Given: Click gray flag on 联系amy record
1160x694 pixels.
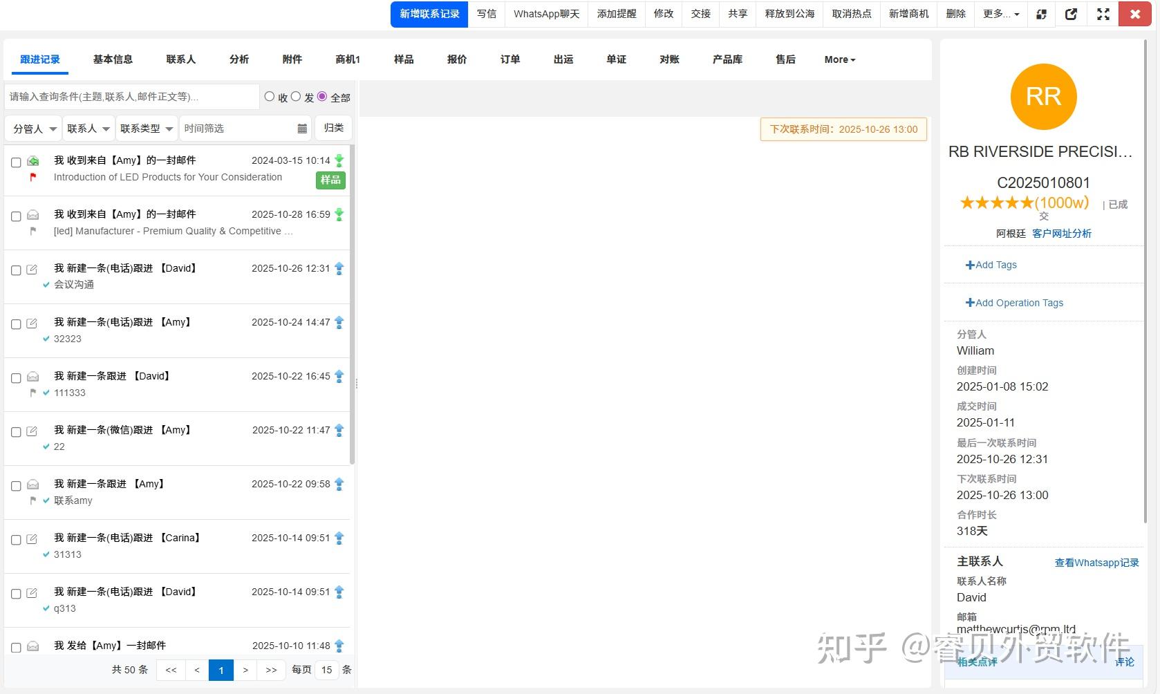Looking at the screenshot, I should [x=32, y=500].
